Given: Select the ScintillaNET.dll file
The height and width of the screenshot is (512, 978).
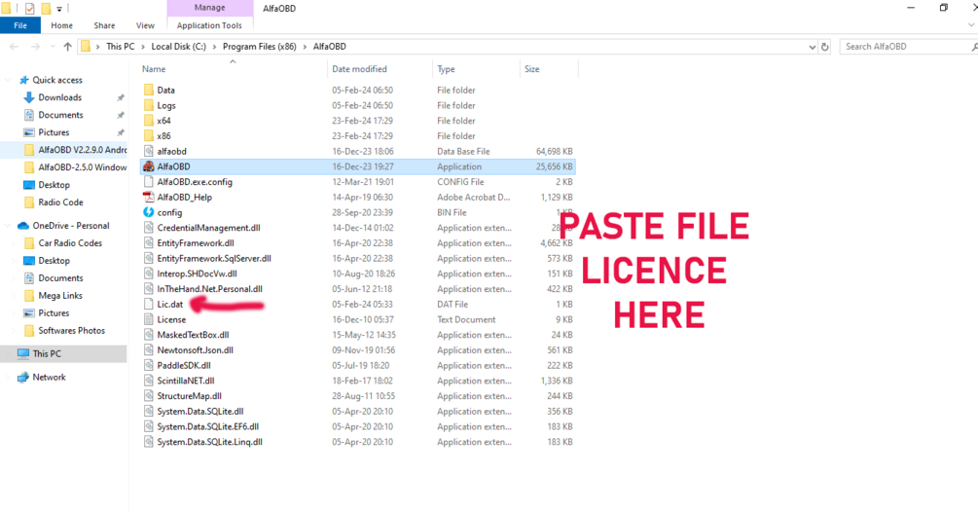Looking at the screenshot, I should [x=186, y=381].
